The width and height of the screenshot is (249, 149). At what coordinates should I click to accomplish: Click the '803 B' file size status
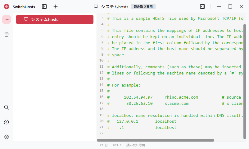click(117, 145)
